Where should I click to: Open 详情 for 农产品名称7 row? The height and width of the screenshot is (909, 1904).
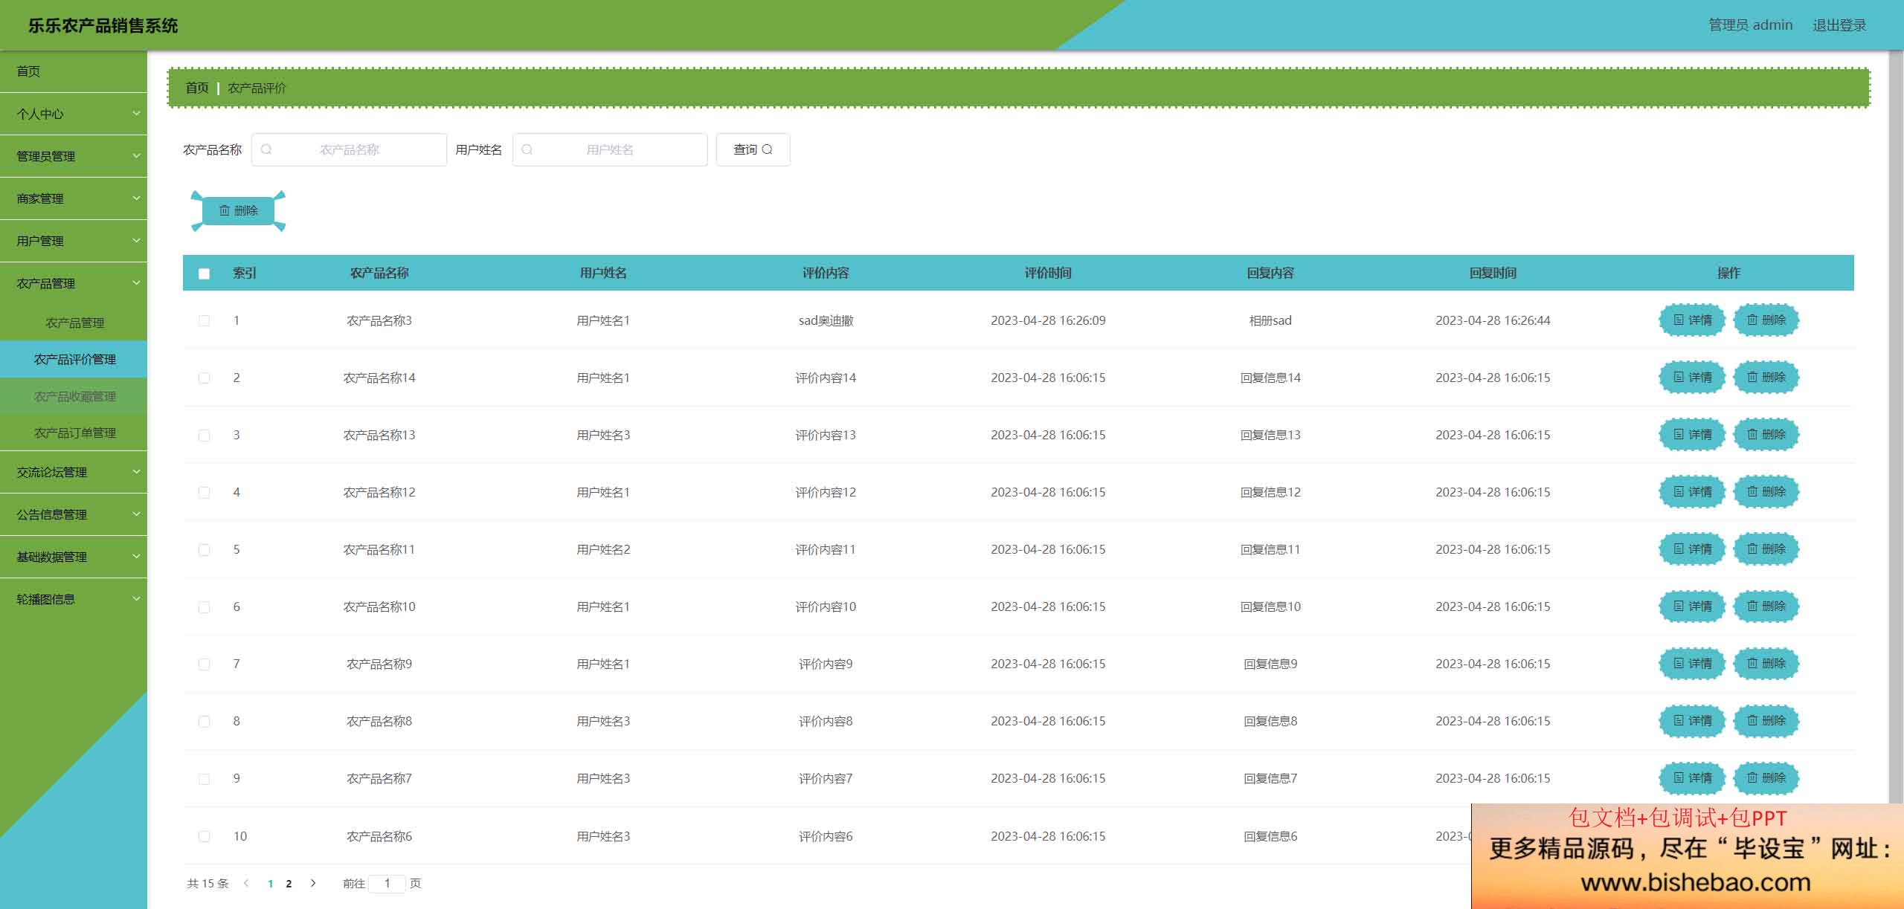coord(1692,778)
